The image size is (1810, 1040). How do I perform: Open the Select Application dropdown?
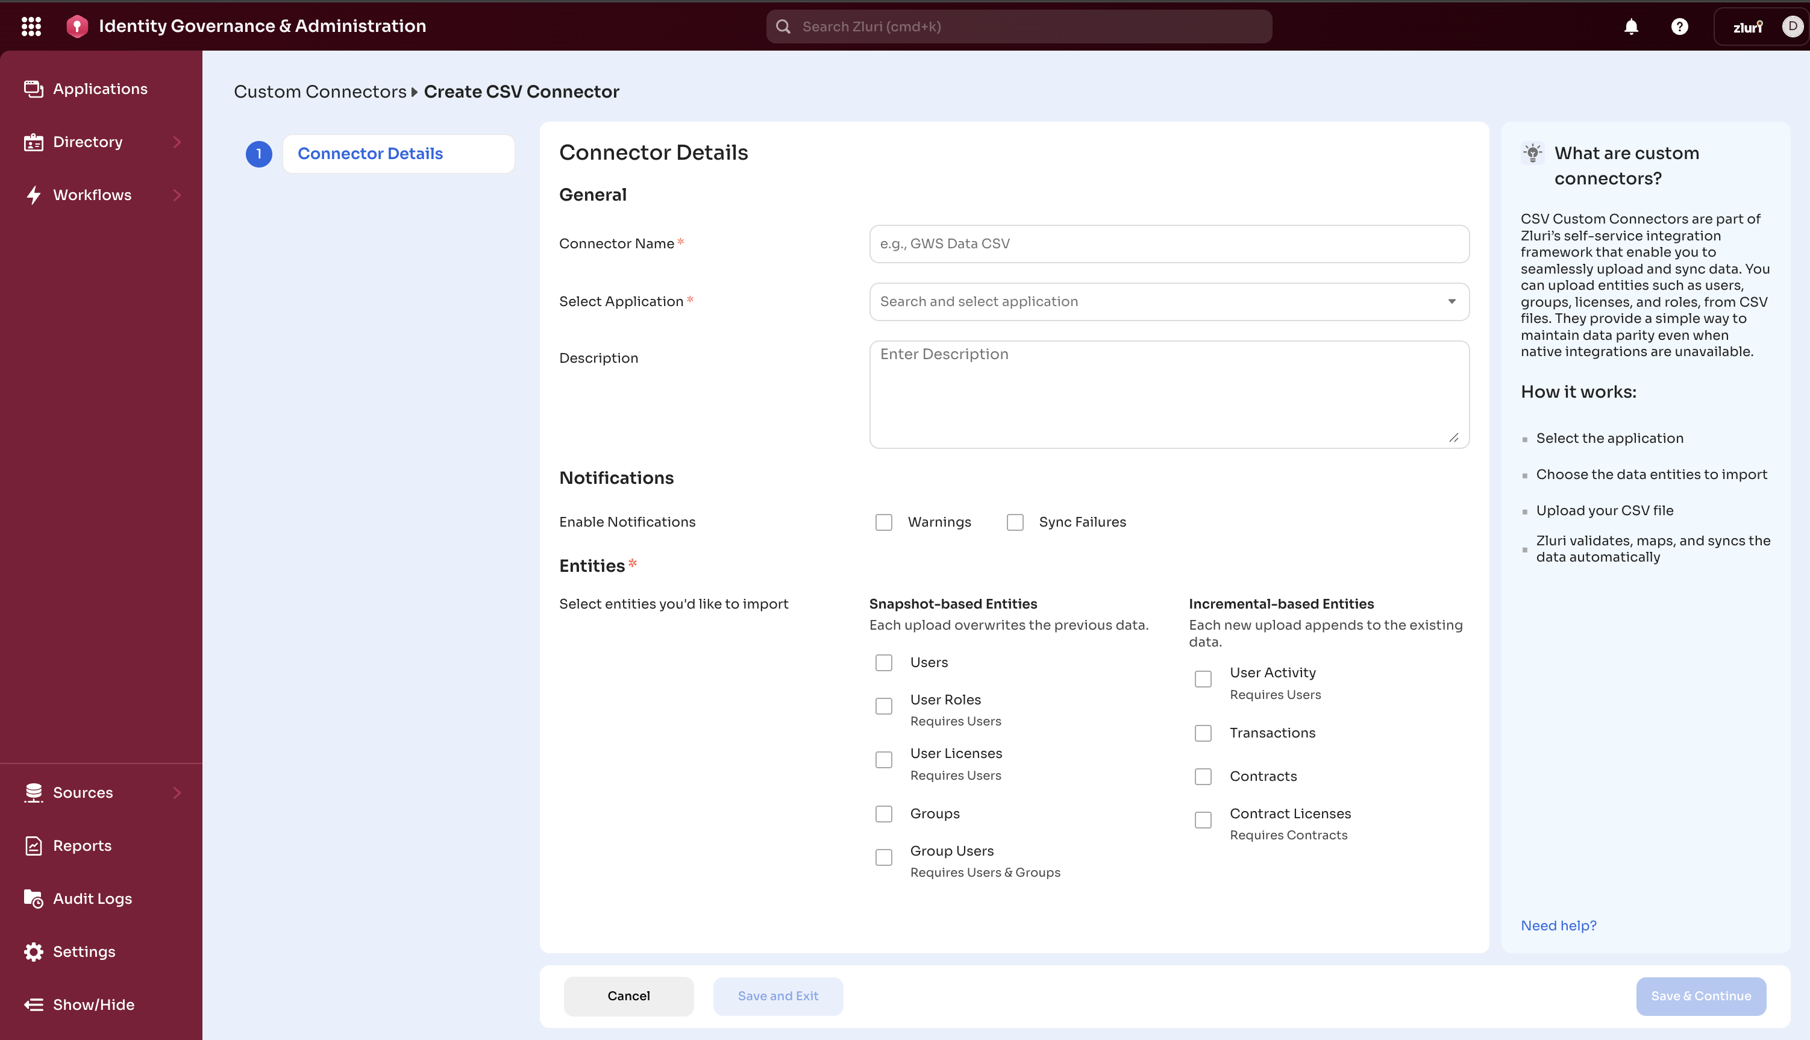[x=1168, y=301]
